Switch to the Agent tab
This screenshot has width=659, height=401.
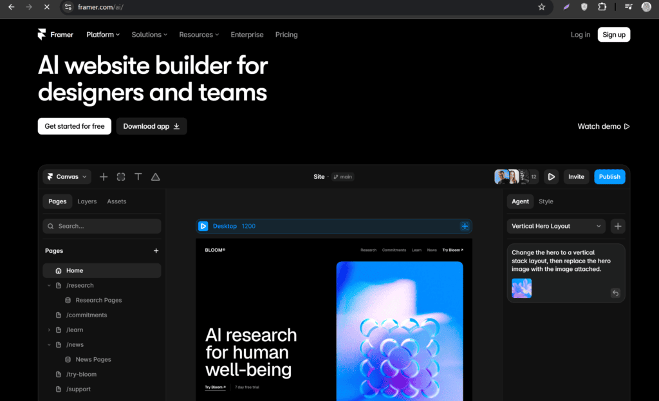click(520, 201)
